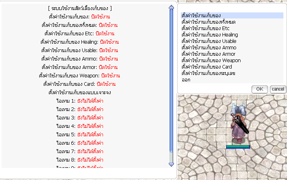Click the dialog scroll down arrow
This screenshot has width=287, height=180.
tap(171, 164)
